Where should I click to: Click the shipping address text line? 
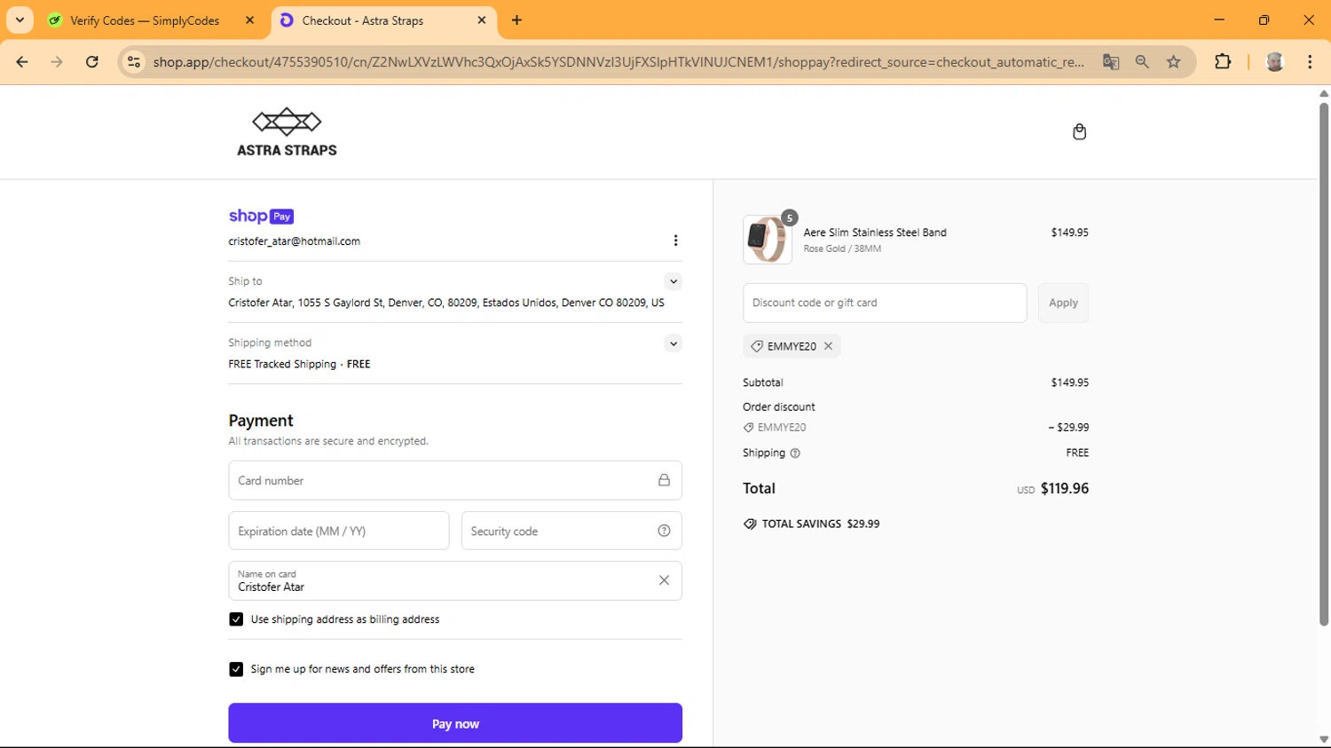(446, 303)
